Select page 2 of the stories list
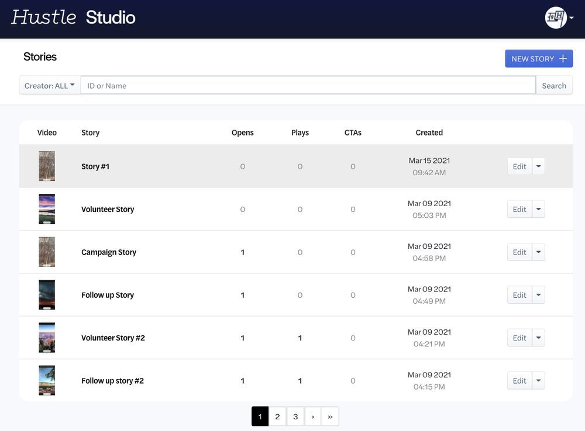The height and width of the screenshot is (431, 585). (277, 416)
